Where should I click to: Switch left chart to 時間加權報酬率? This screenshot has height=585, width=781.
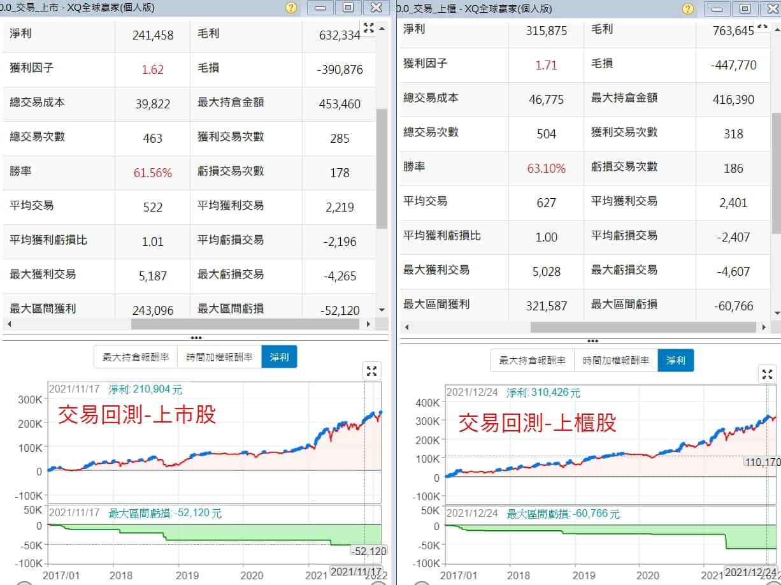(219, 357)
